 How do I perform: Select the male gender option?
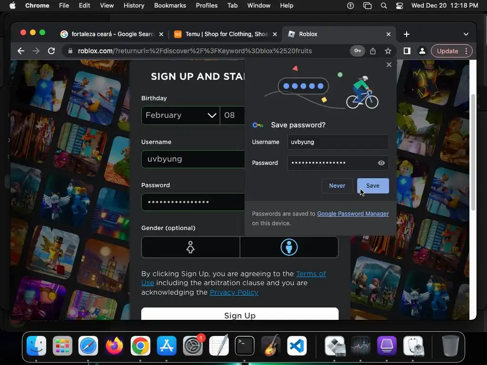pos(289,247)
